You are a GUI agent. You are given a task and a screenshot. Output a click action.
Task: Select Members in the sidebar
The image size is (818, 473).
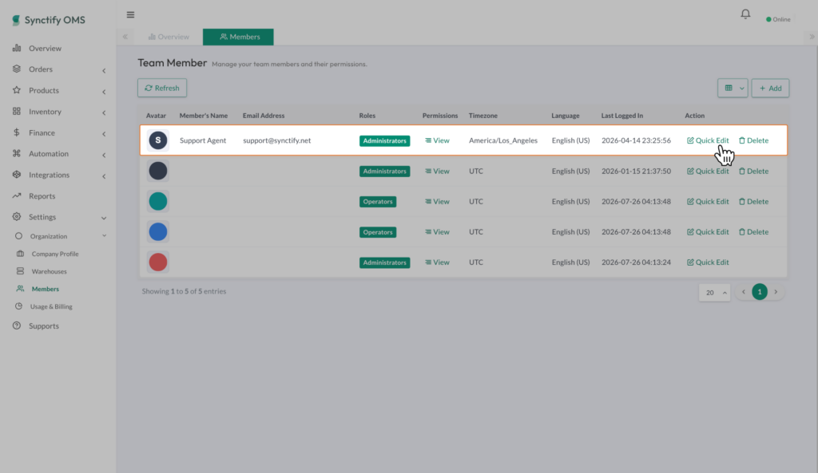tap(46, 289)
